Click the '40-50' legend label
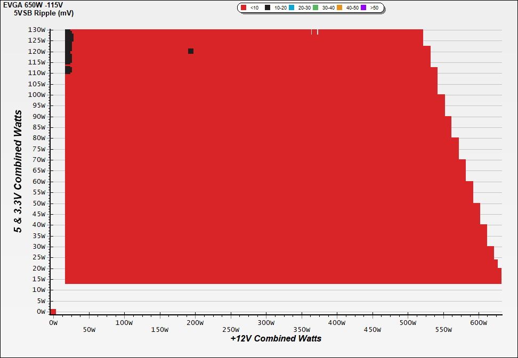Viewport: 518px width, 358px height. pos(352,7)
